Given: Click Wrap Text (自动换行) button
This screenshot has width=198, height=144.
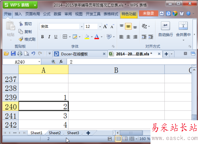Looking at the screenshot, I should pos(166,29).
